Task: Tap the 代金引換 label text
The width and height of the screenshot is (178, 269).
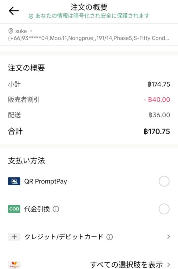Action: 37,209
